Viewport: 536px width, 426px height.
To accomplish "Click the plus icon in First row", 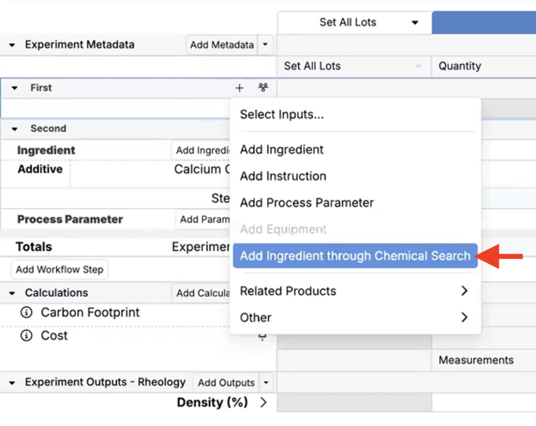I will click(x=239, y=88).
